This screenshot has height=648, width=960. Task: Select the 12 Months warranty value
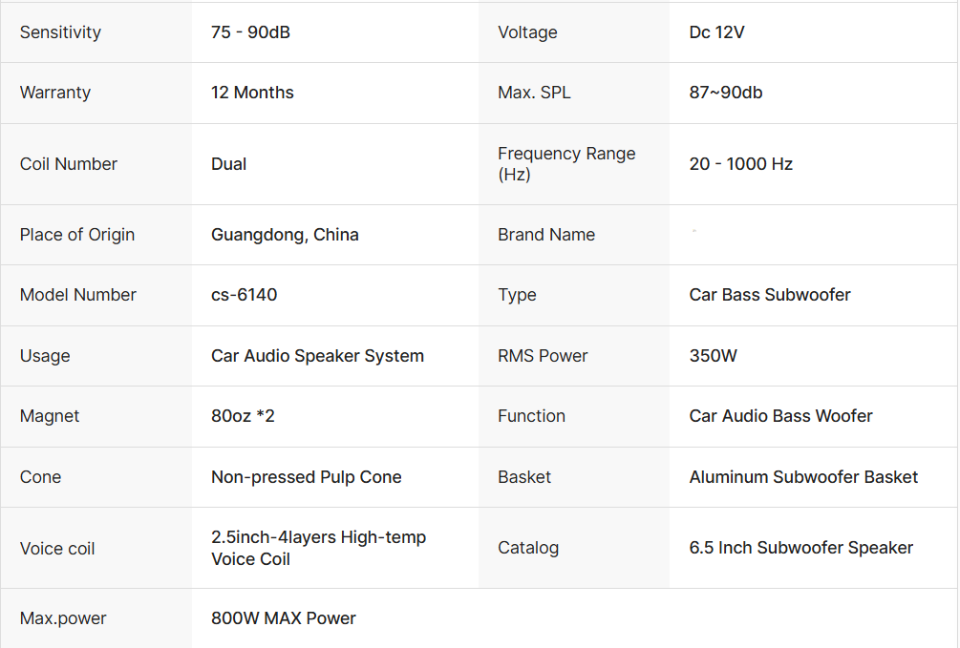coord(252,93)
